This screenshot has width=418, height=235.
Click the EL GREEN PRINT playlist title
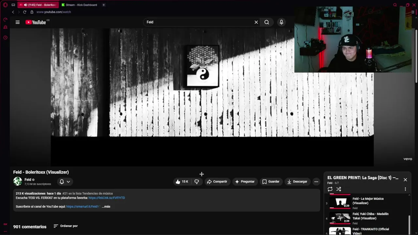[x=363, y=178]
